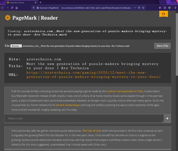The width and height of the screenshot is (178, 151).
Task: Close the PageMark Reader tab
Action: coord(35,2)
